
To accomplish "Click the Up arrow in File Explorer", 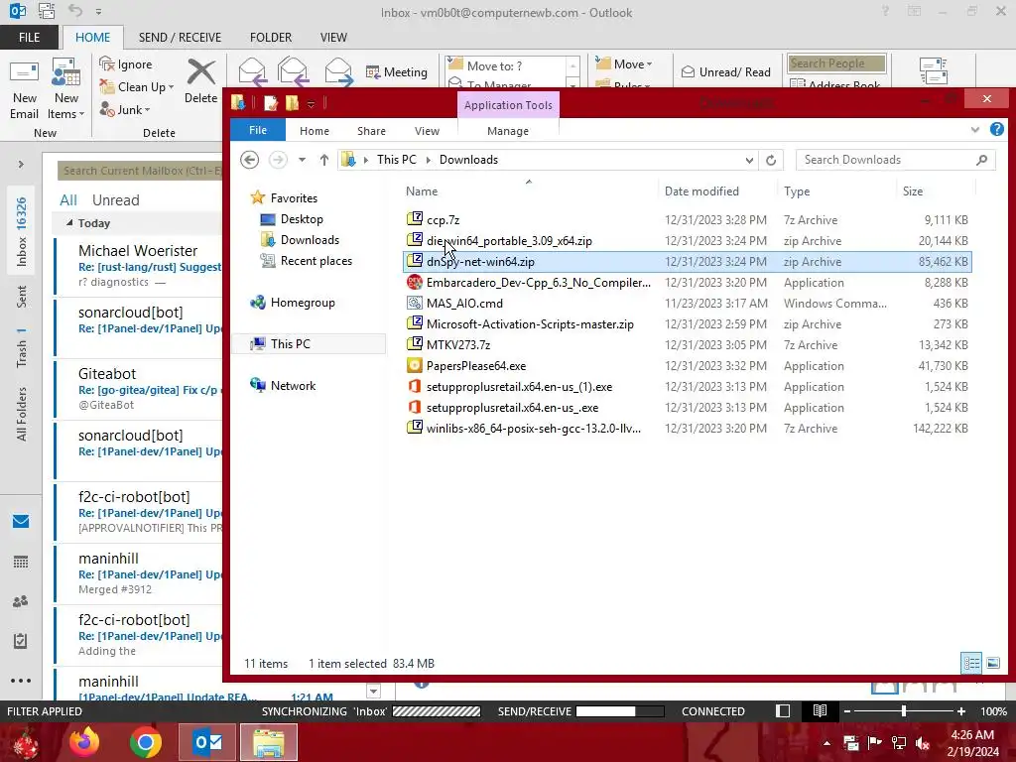I will click(324, 160).
